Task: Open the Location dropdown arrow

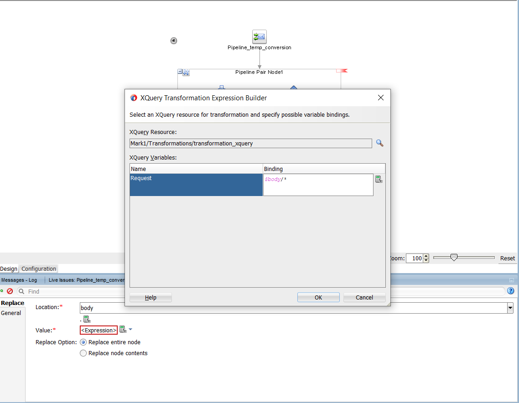Action: click(510, 308)
